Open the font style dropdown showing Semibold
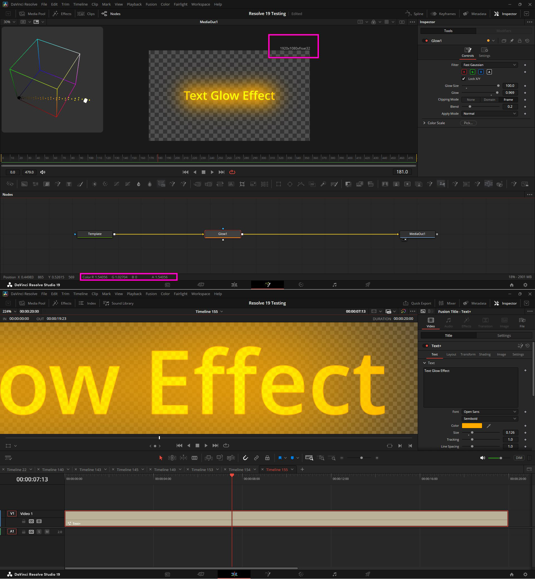535x579 pixels. (490, 419)
